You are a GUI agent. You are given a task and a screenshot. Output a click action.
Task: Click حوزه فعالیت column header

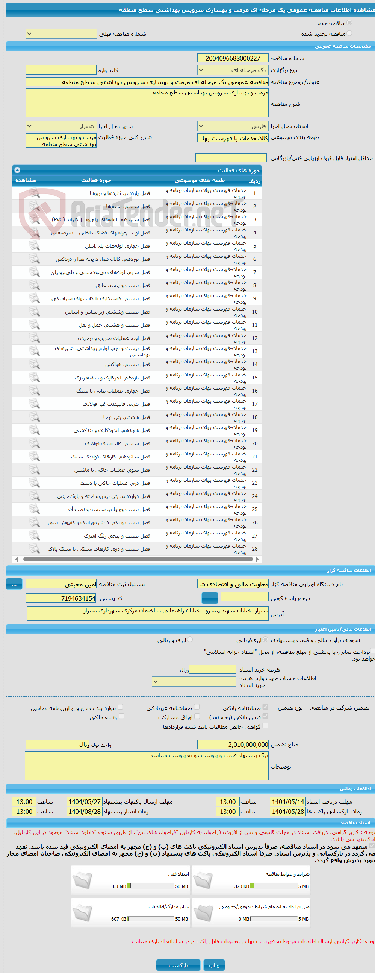(x=96, y=181)
